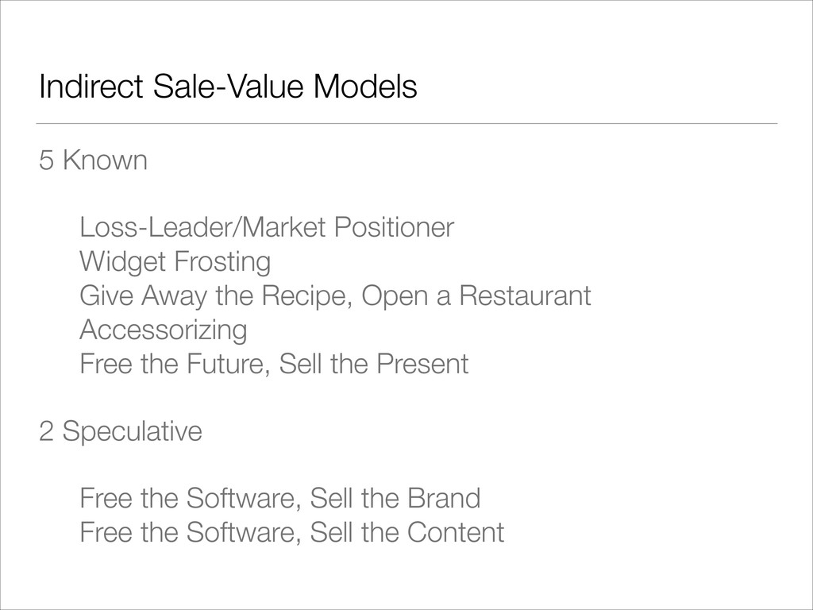
Task: Click 'Free the Software, Sell the Brand'
Action: click(x=280, y=499)
